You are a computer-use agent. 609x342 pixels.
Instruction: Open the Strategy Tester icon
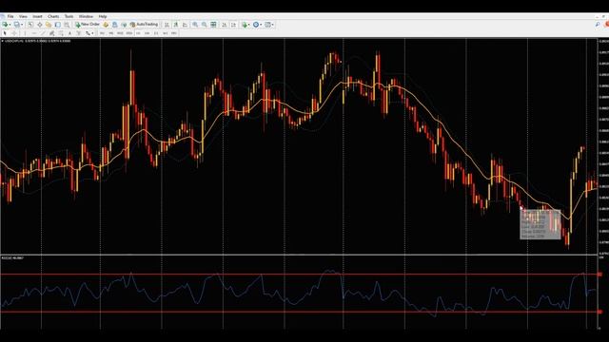point(67,25)
